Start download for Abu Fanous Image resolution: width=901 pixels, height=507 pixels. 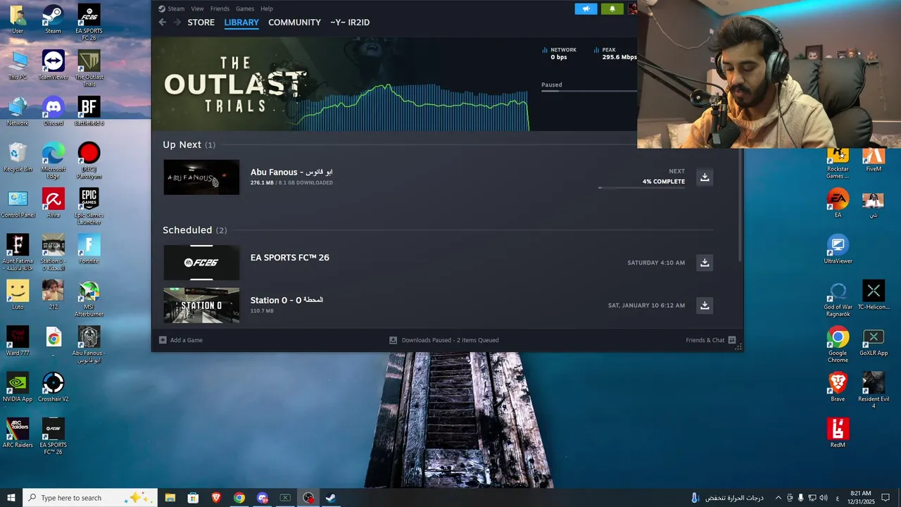click(705, 177)
